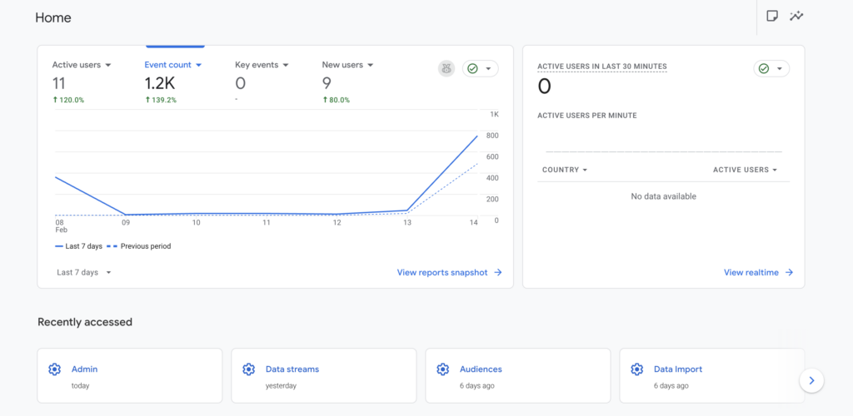Image resolution: width=853 pixels, height=416 pixels.
Task: Click the gear icon on Audiences card
Action: coord(442,369)
